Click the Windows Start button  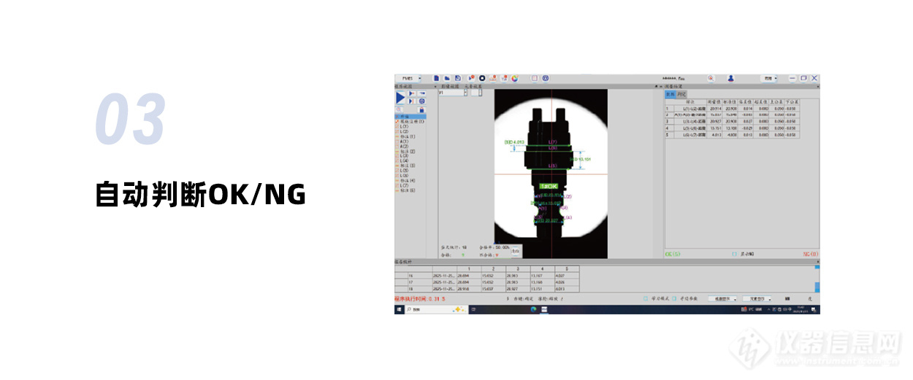(399, 309)
